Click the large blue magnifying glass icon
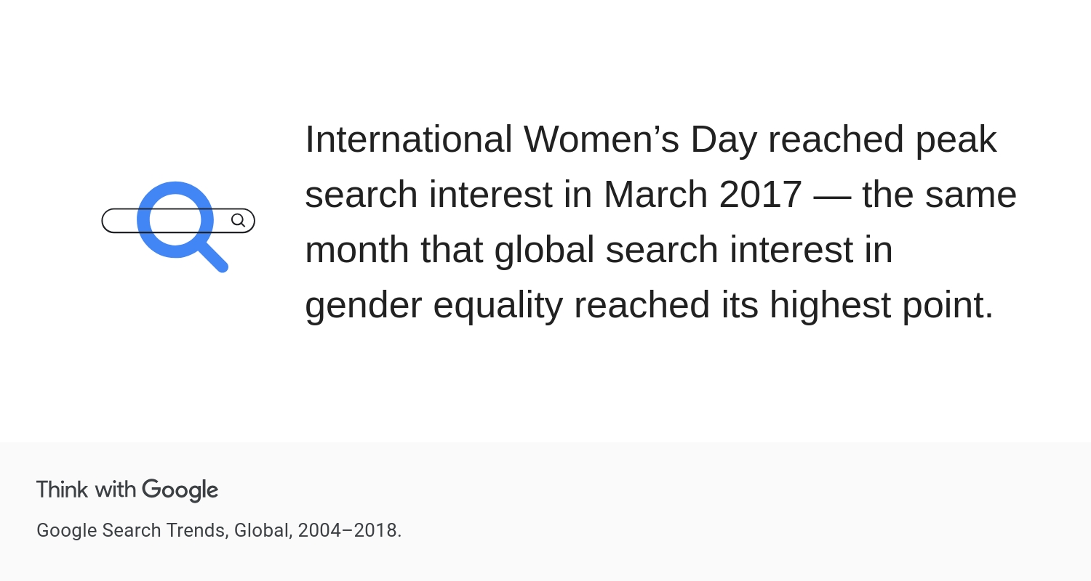This screenshot has width=1091, height=581. pyautogui.click(x=182, y=226)
